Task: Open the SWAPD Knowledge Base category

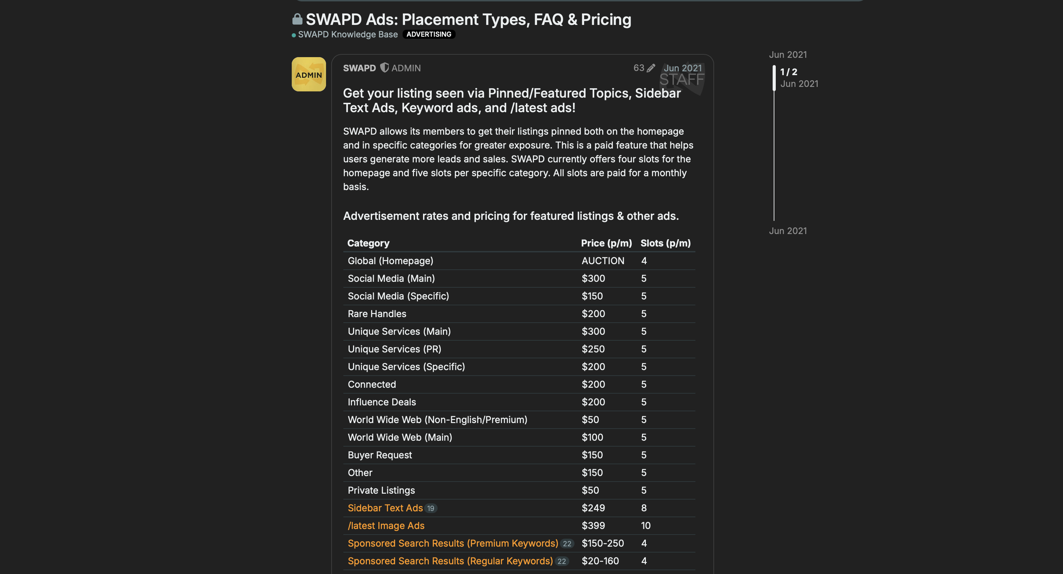Action: 348,35
